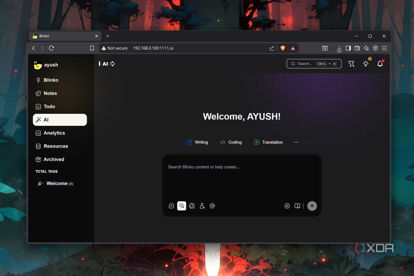
Task: Choose the Coding assistant
Action: coord(231,142)
